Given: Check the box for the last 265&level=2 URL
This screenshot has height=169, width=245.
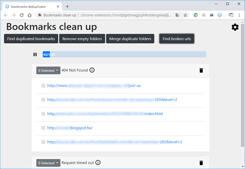Looking at the screenshot, I should coord(43,142).
